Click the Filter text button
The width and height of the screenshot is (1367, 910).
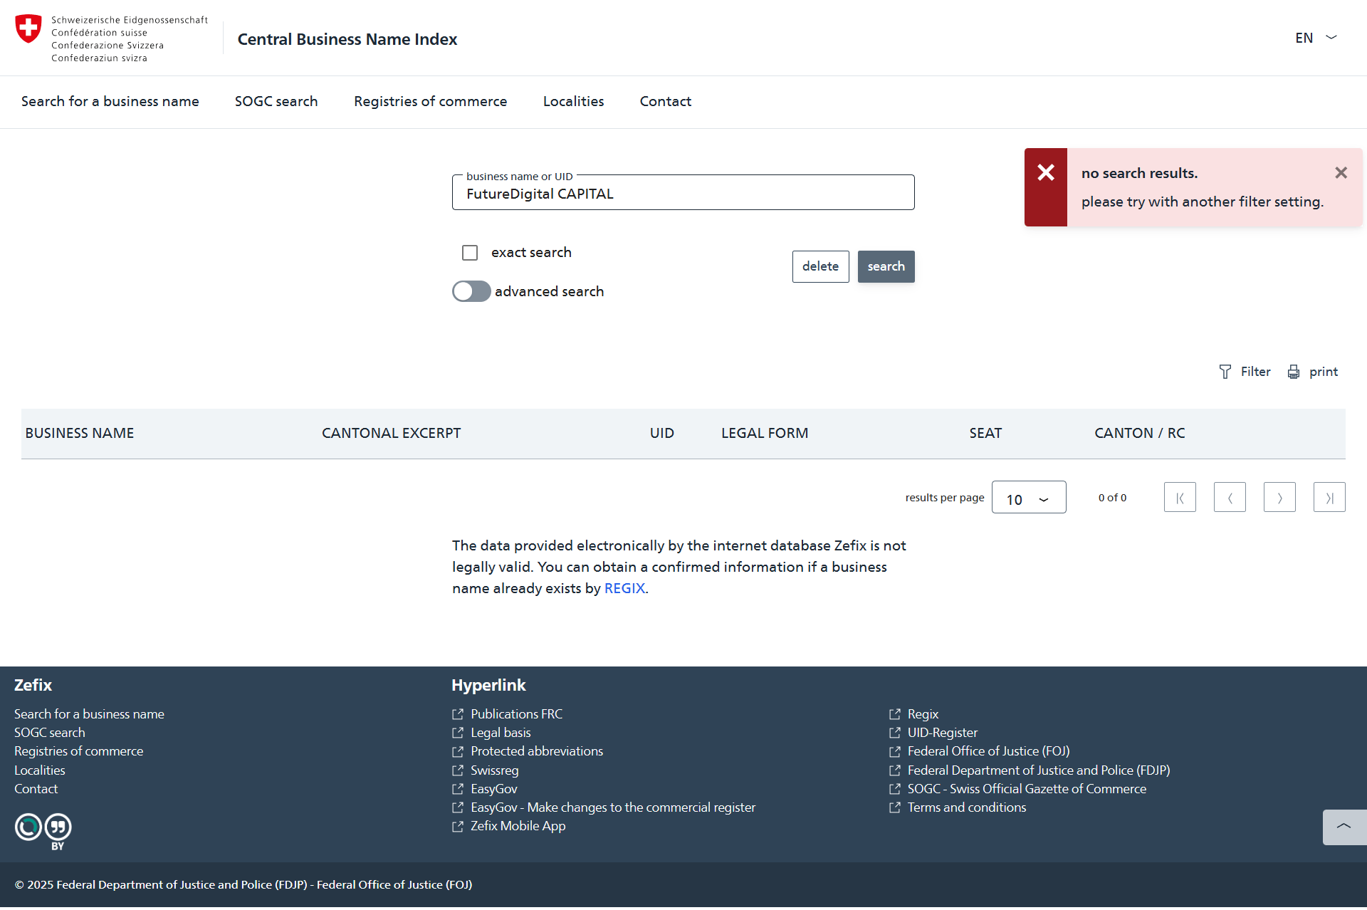coord(1256,372)
